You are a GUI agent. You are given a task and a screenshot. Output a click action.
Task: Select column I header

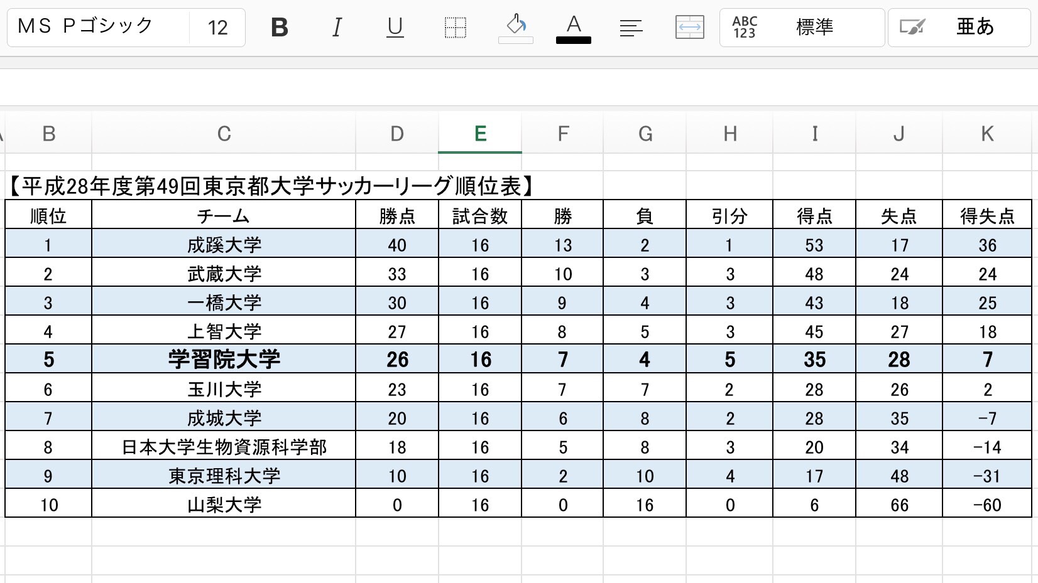(x=814, y=134)
